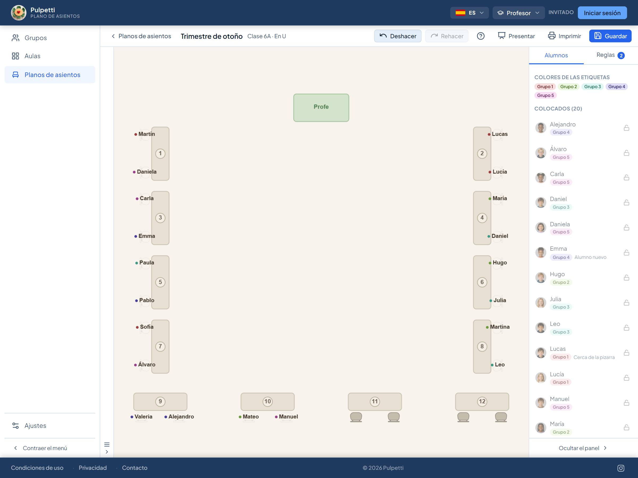Image resolution: width=638 pixels, height=478 pixels.
Task: Click the Presentar button
Action: tap(516, 36)
